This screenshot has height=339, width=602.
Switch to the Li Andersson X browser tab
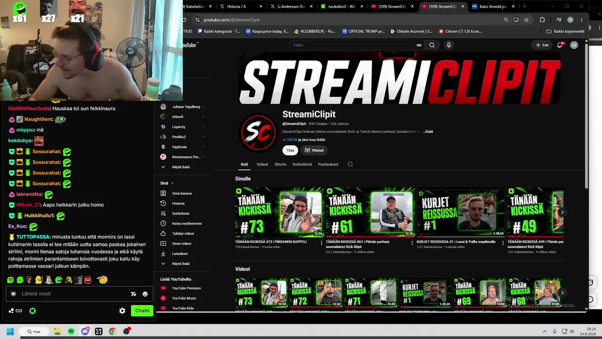(291, 7)
